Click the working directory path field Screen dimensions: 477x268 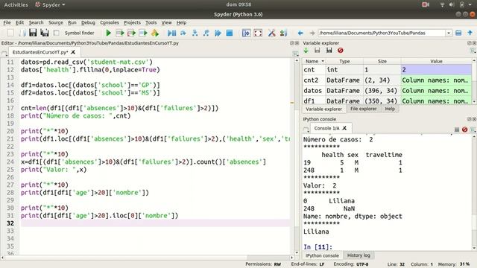[382, 33]
